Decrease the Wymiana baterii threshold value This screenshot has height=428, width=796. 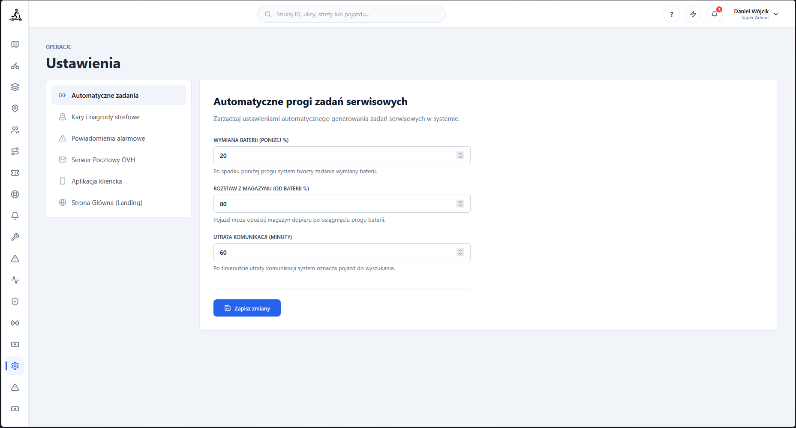(460, 157)
